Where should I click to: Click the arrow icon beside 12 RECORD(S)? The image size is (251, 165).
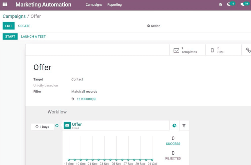pyautogui.click(x=73, y=99)
